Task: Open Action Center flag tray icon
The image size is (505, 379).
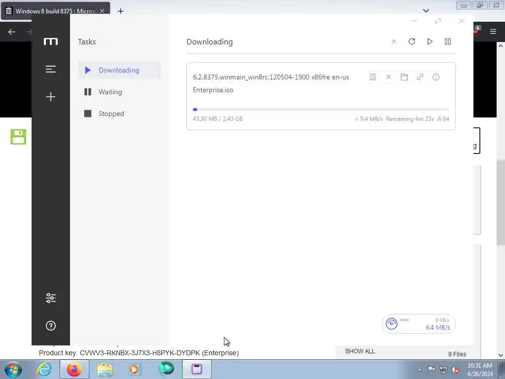Action: coord(431,370)
